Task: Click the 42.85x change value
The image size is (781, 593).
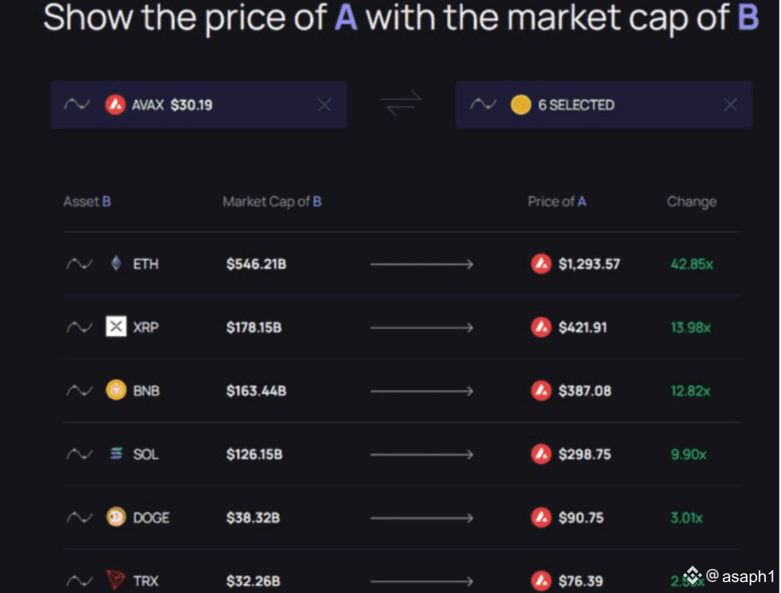Action: click(692, 264)
